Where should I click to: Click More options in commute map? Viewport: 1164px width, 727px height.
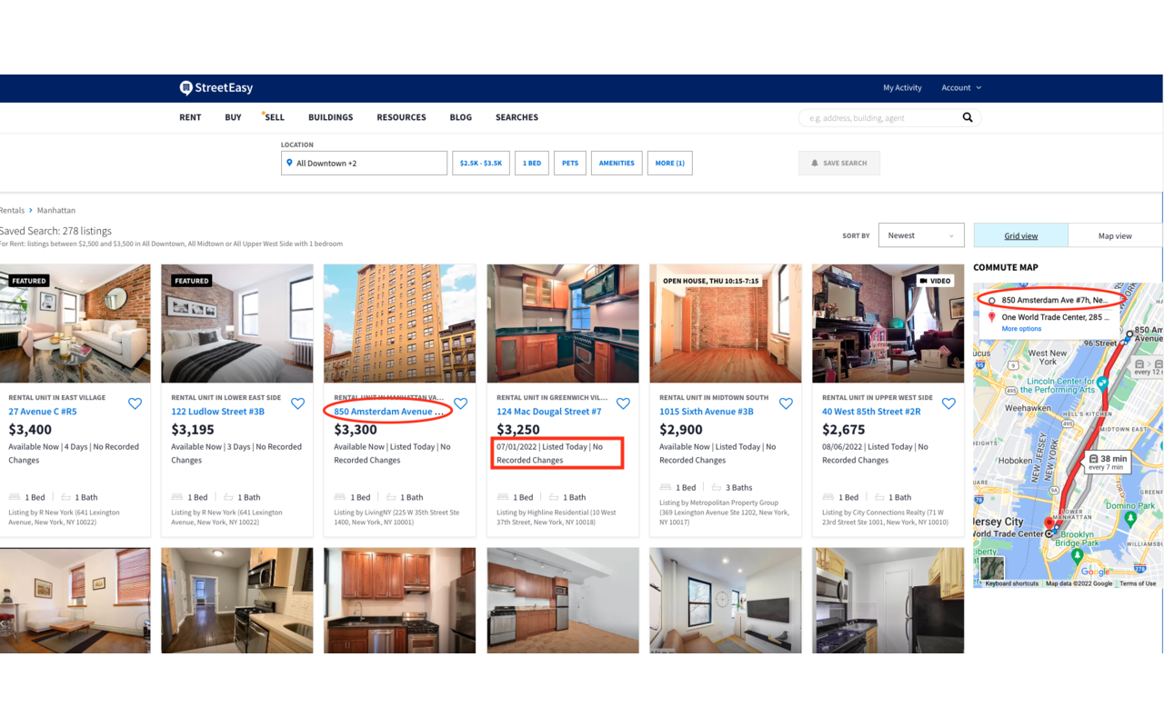(x=1021, y=329)
